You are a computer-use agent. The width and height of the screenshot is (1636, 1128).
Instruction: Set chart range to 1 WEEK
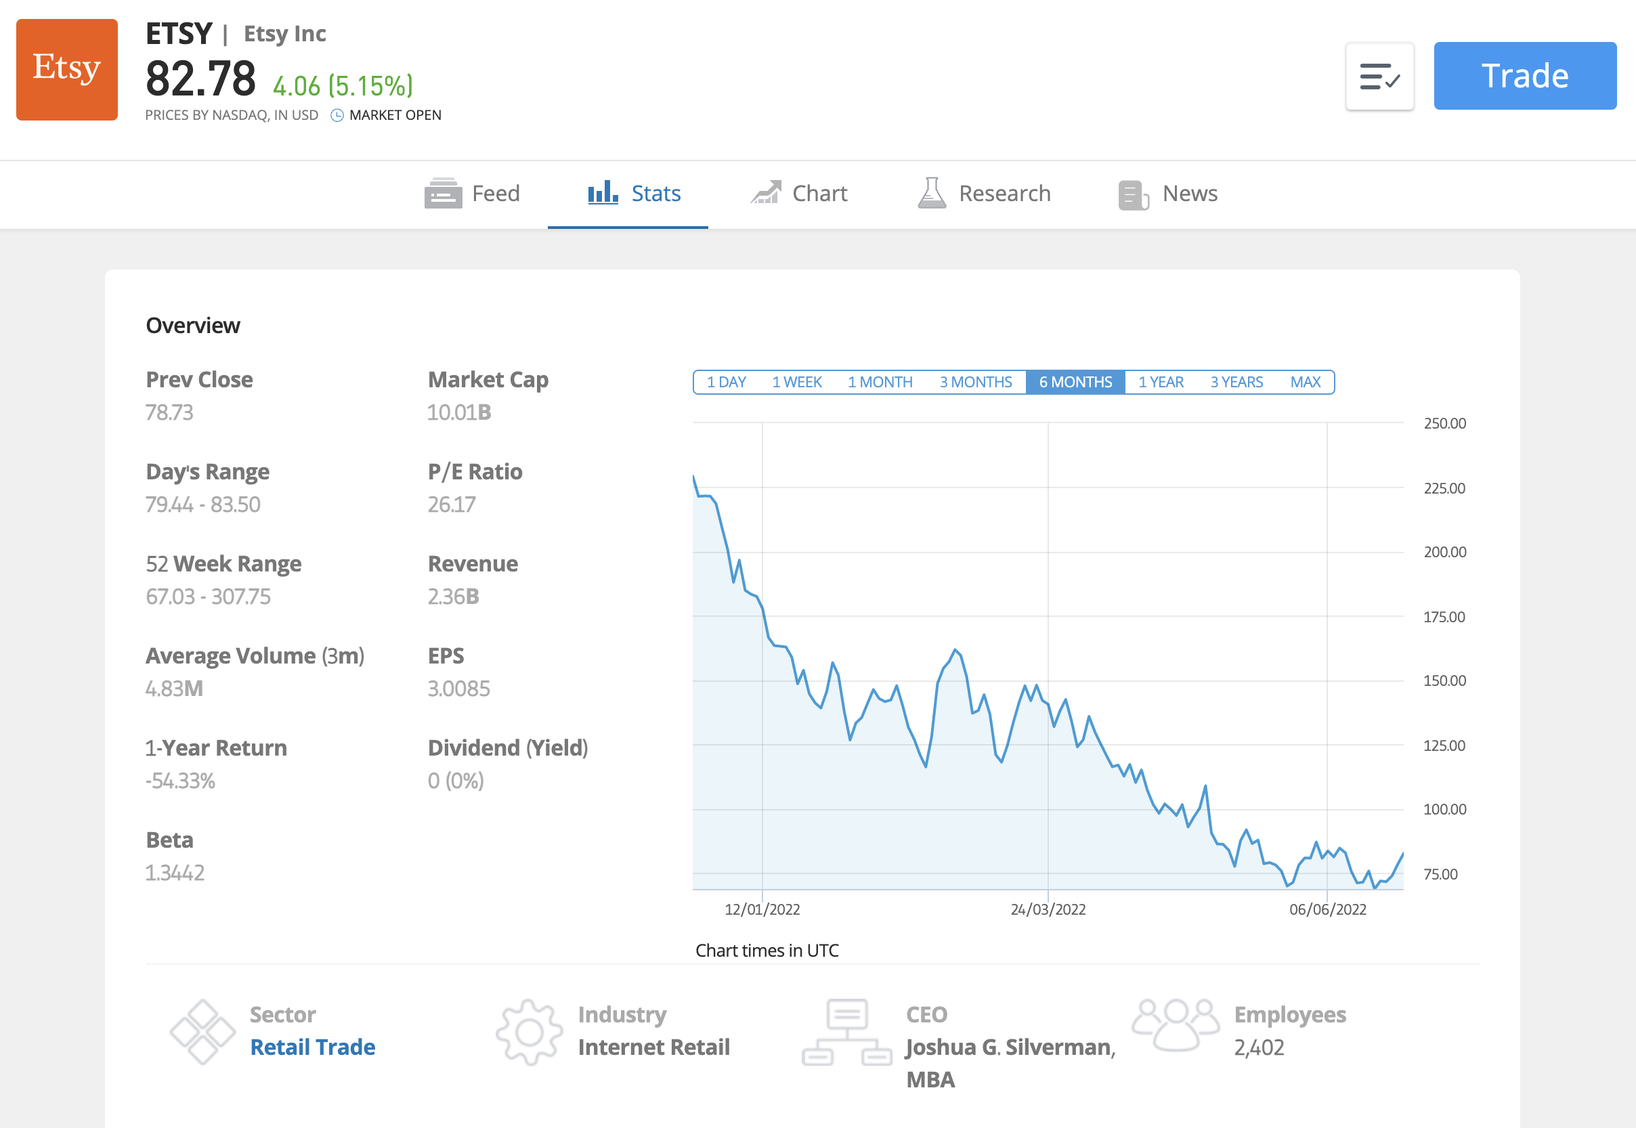click(796, 383)
